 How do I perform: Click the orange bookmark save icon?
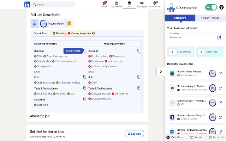(x=69, y=24)
